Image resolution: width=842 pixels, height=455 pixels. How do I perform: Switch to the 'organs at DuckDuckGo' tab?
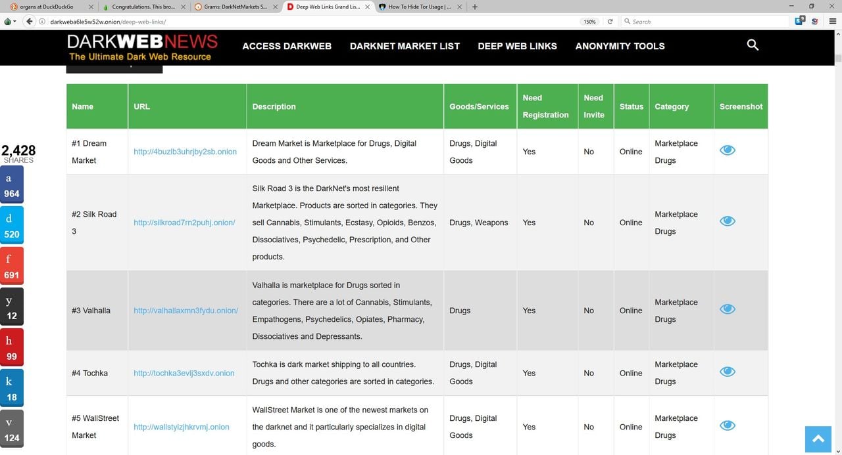tap(46, 7)
